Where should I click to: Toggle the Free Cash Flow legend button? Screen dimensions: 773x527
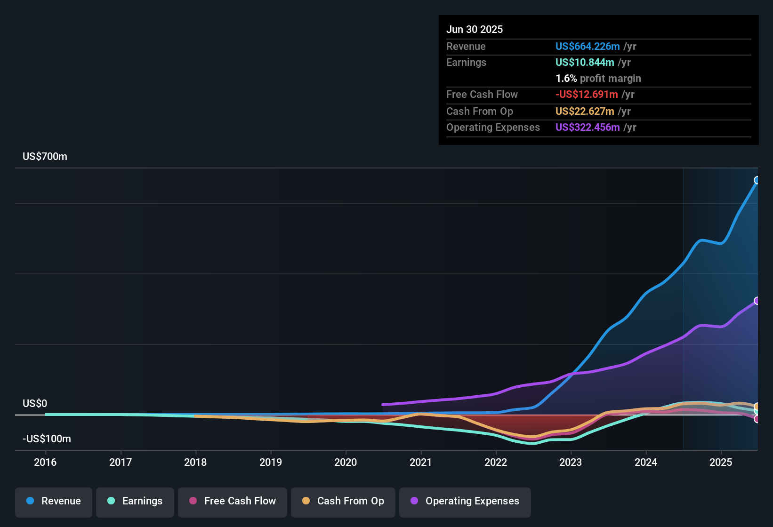coord(233,502)
